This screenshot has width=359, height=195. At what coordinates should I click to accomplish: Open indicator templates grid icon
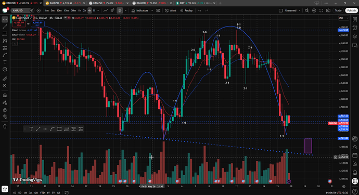click(158, 10)
